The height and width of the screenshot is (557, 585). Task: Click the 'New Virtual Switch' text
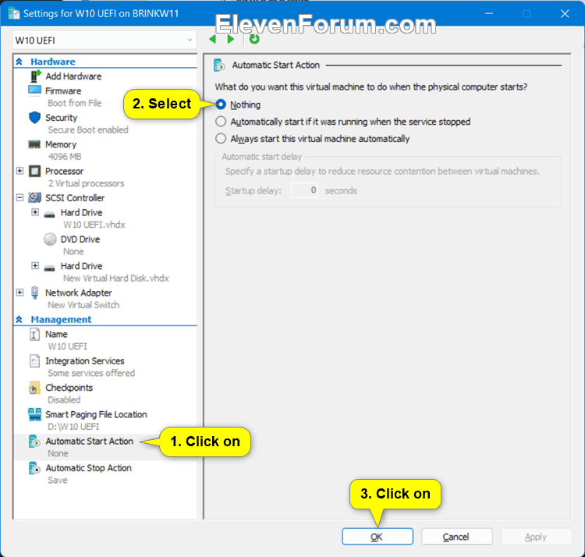tap(83, 305)
